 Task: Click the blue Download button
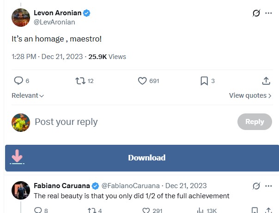tap(146, 158)
